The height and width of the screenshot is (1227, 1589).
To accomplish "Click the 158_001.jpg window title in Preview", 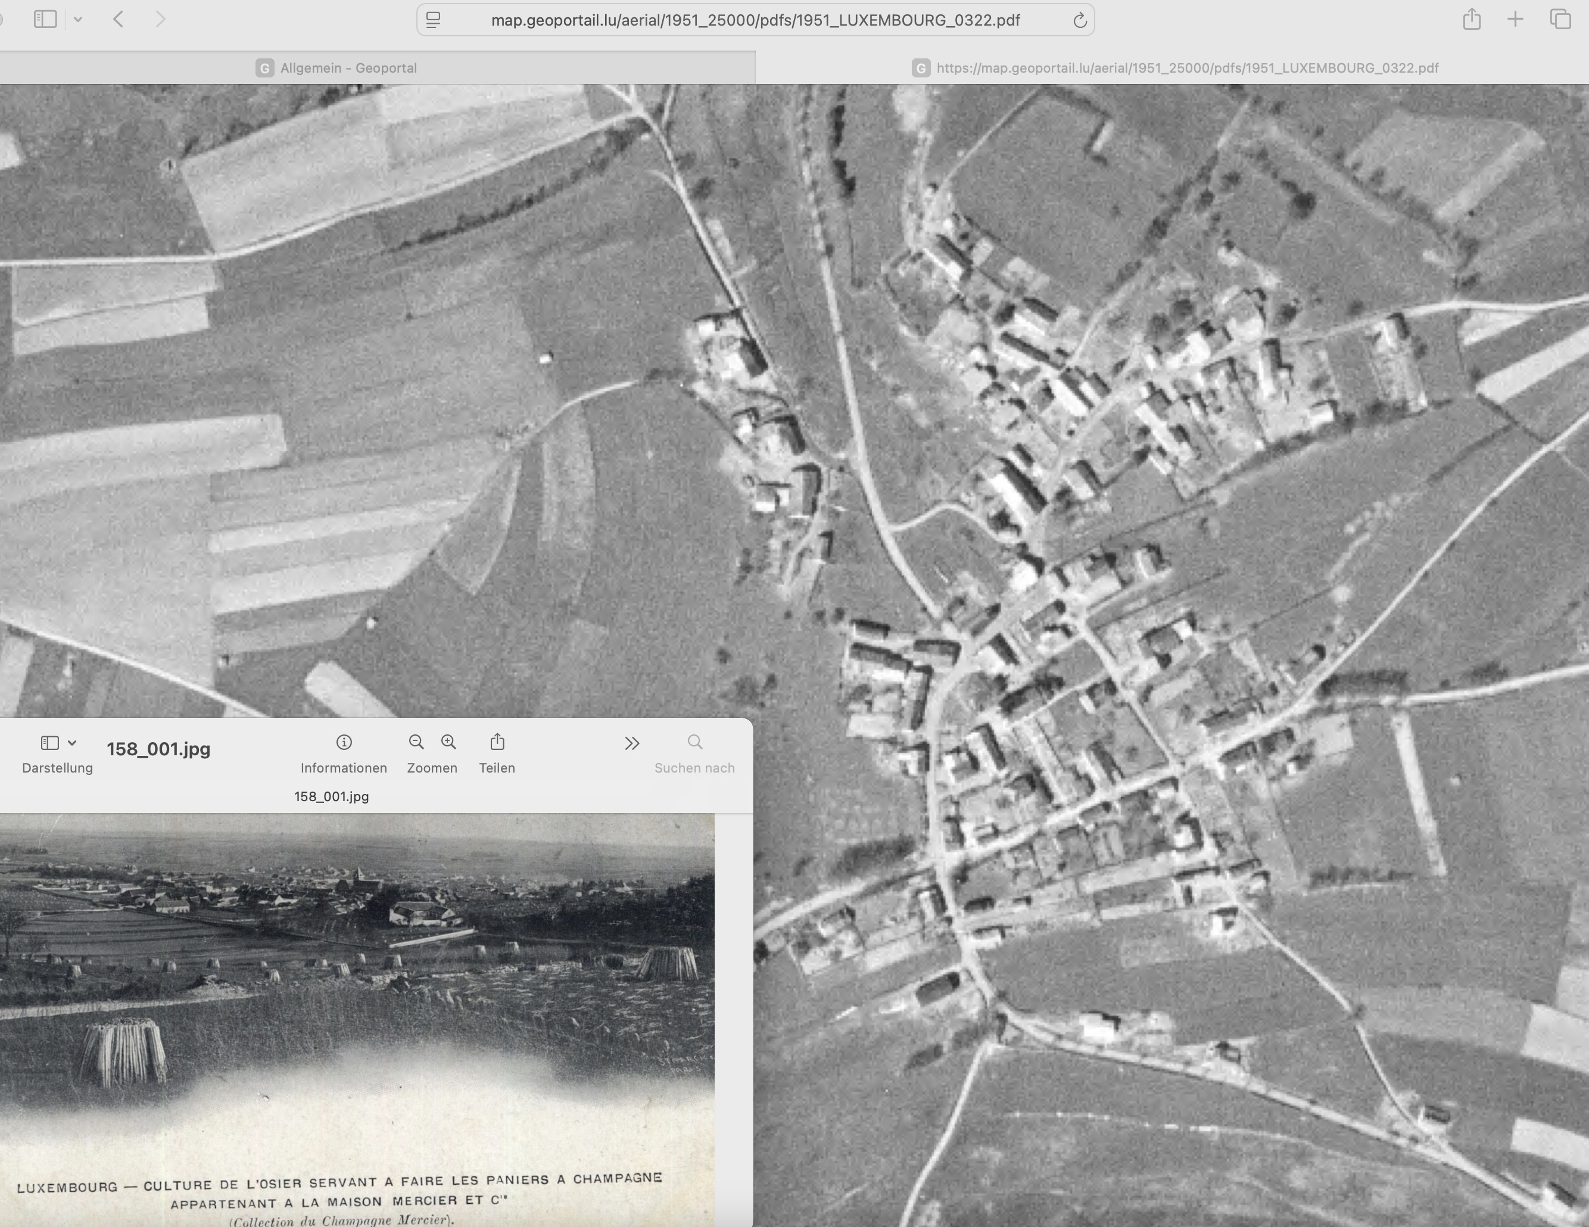I will click(x=158, y=749).
